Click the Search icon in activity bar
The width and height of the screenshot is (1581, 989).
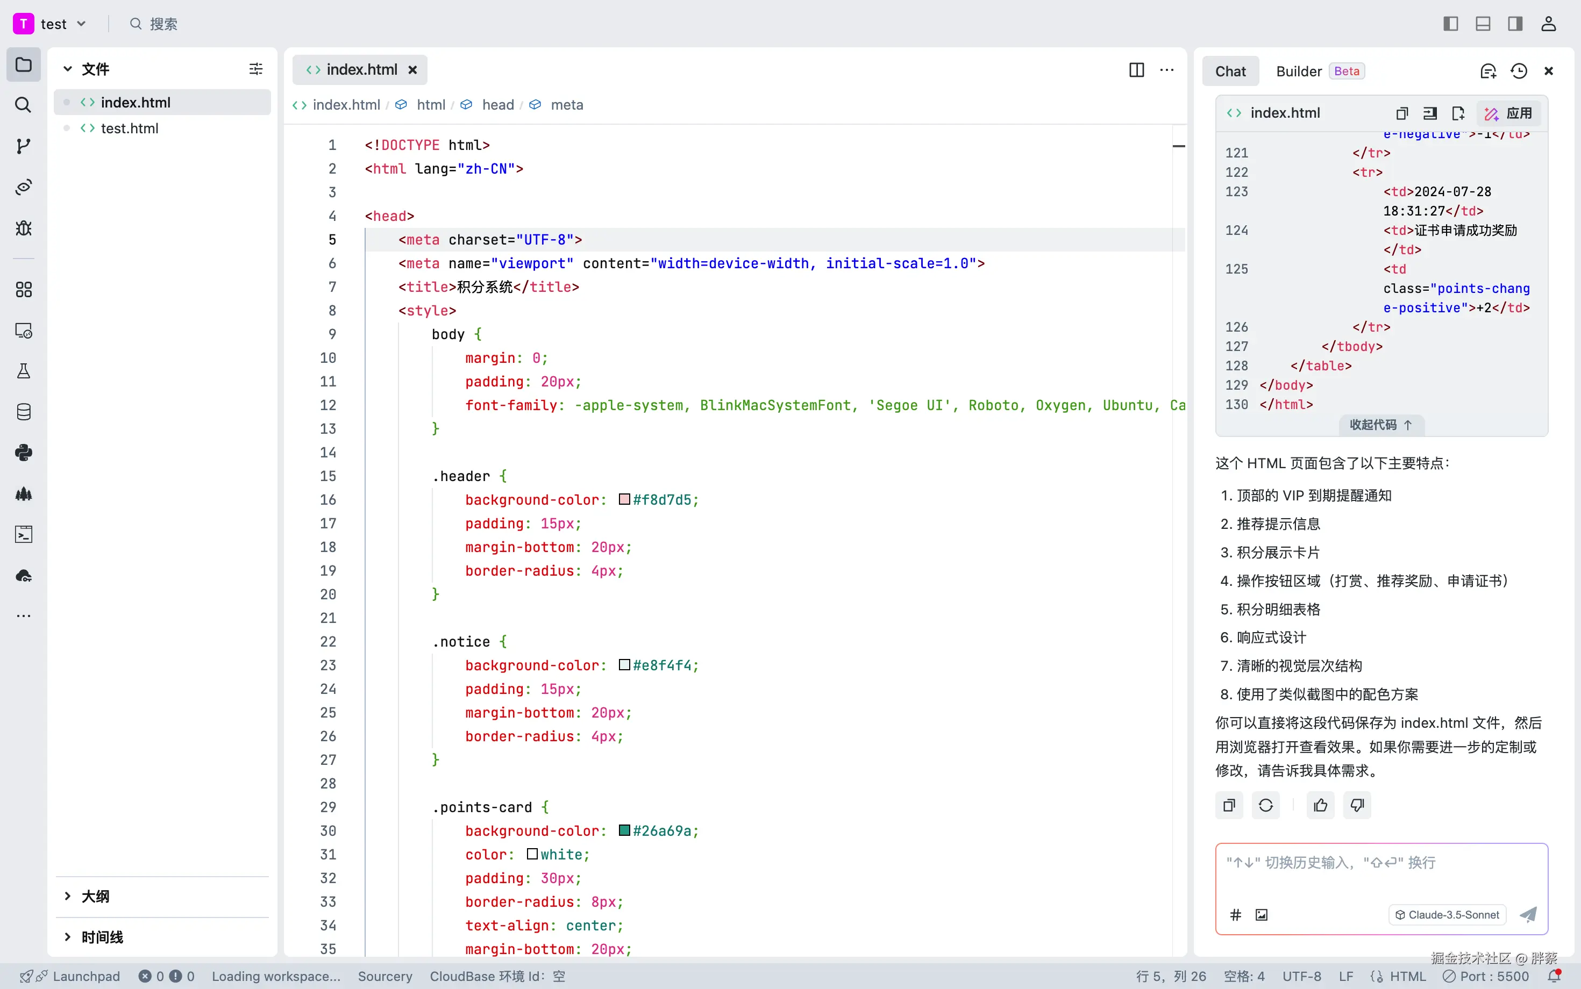pos(24,105)
